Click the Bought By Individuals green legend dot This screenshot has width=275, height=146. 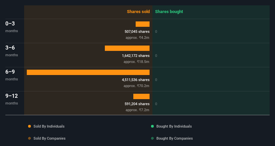[152, 126]
